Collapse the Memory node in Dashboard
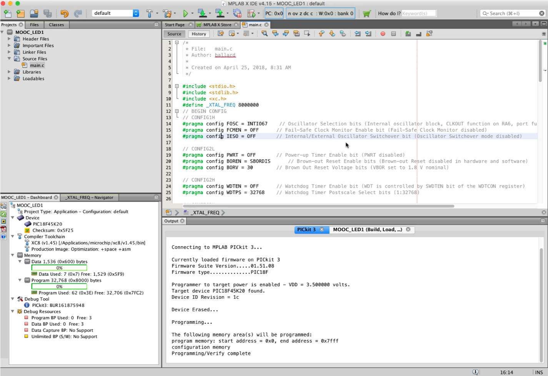The image size is (548, 376). point(13,255)
